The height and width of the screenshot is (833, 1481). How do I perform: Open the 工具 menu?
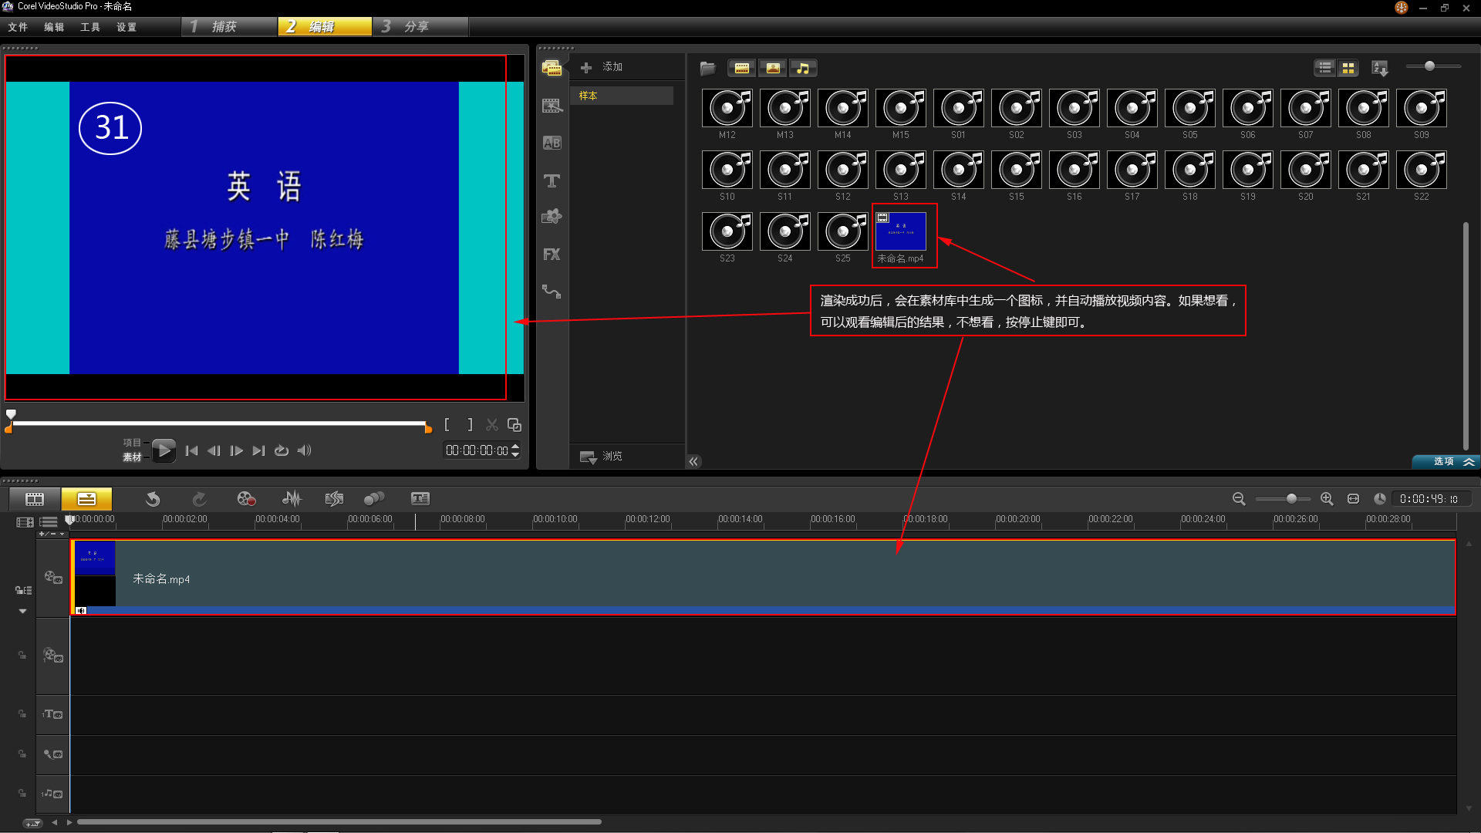pos(89,27)
